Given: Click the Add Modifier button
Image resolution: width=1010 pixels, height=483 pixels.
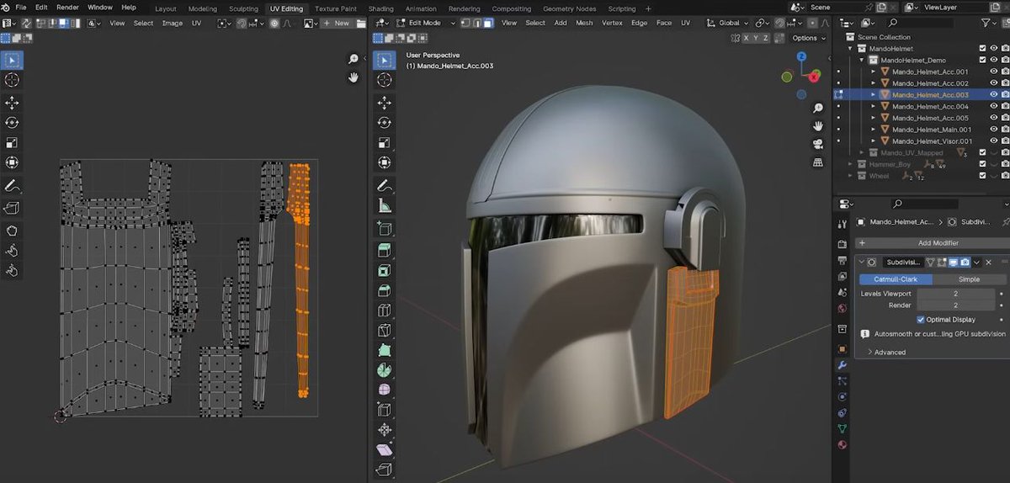Looking at the screenshot, I should pos(932,242).
